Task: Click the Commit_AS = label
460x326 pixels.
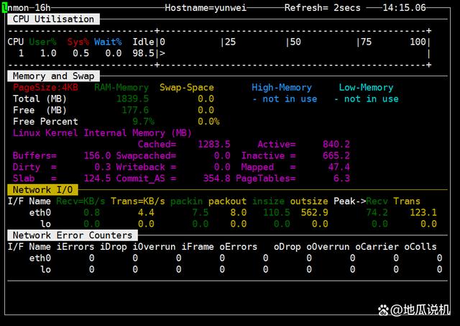Action: click(x=146, y=178)
